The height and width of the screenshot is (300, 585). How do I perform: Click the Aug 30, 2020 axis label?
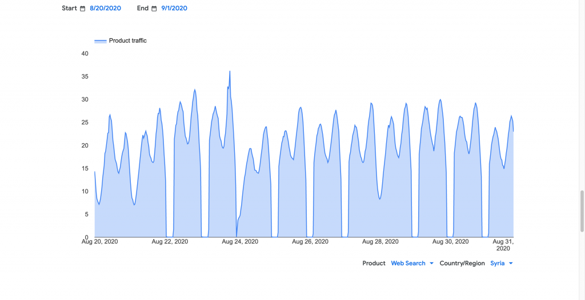pyautogui.click(x=450, y=241)
